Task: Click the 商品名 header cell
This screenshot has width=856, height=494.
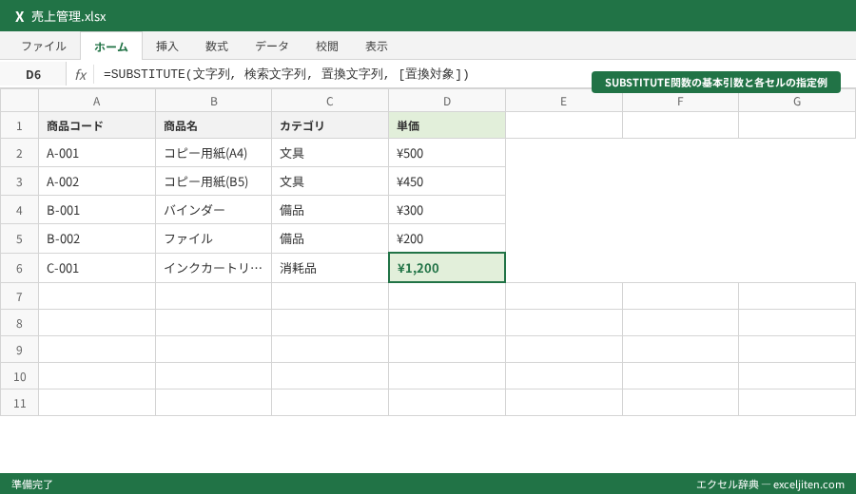Action: 213,126
